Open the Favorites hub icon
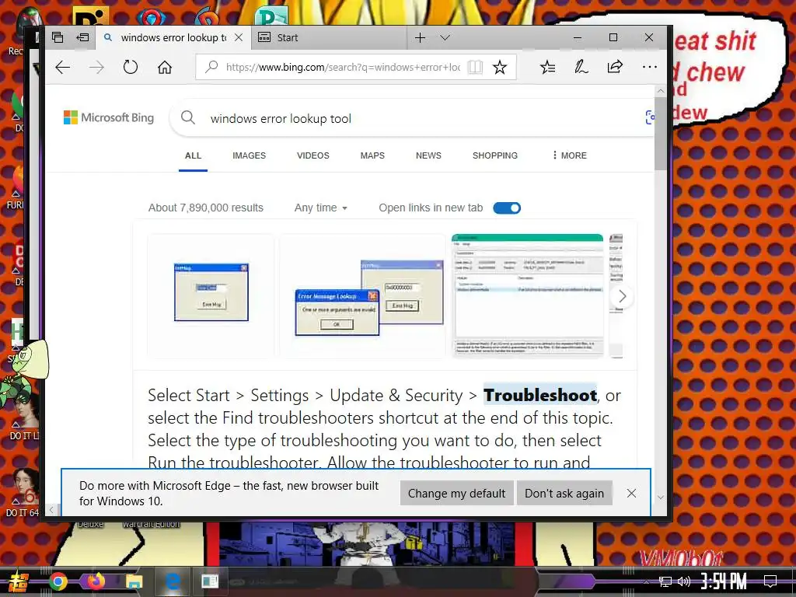 coord(547,67)
